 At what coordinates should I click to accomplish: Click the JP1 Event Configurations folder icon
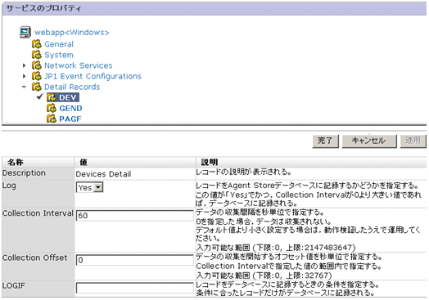click(37, 76)
